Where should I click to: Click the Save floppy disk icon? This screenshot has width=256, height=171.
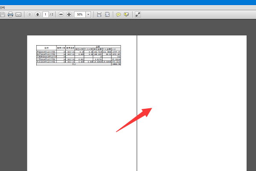[3, 14]
